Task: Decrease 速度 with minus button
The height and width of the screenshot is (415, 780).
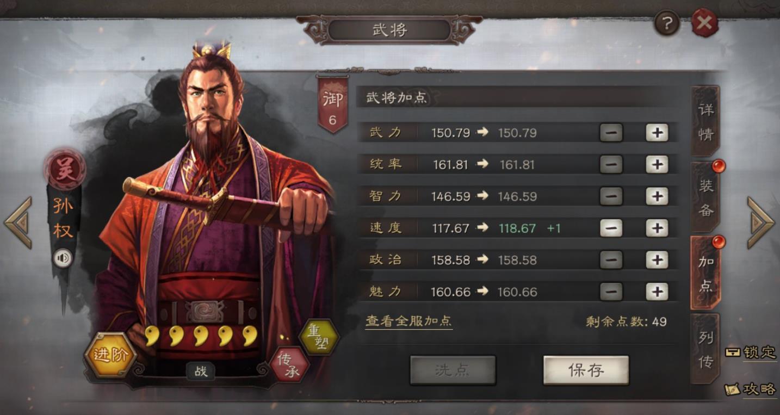Action: [x=611, y=228]
